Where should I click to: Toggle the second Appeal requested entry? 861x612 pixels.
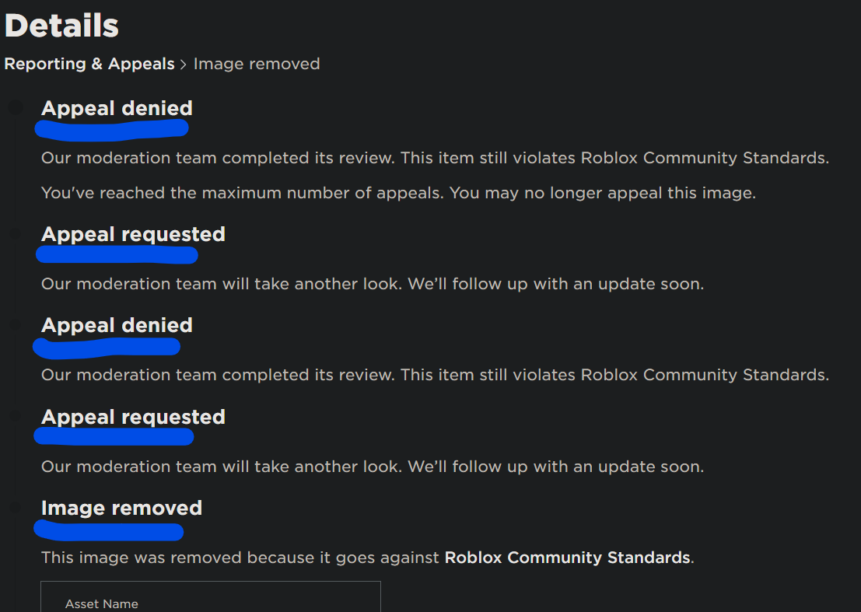(133, 417)
